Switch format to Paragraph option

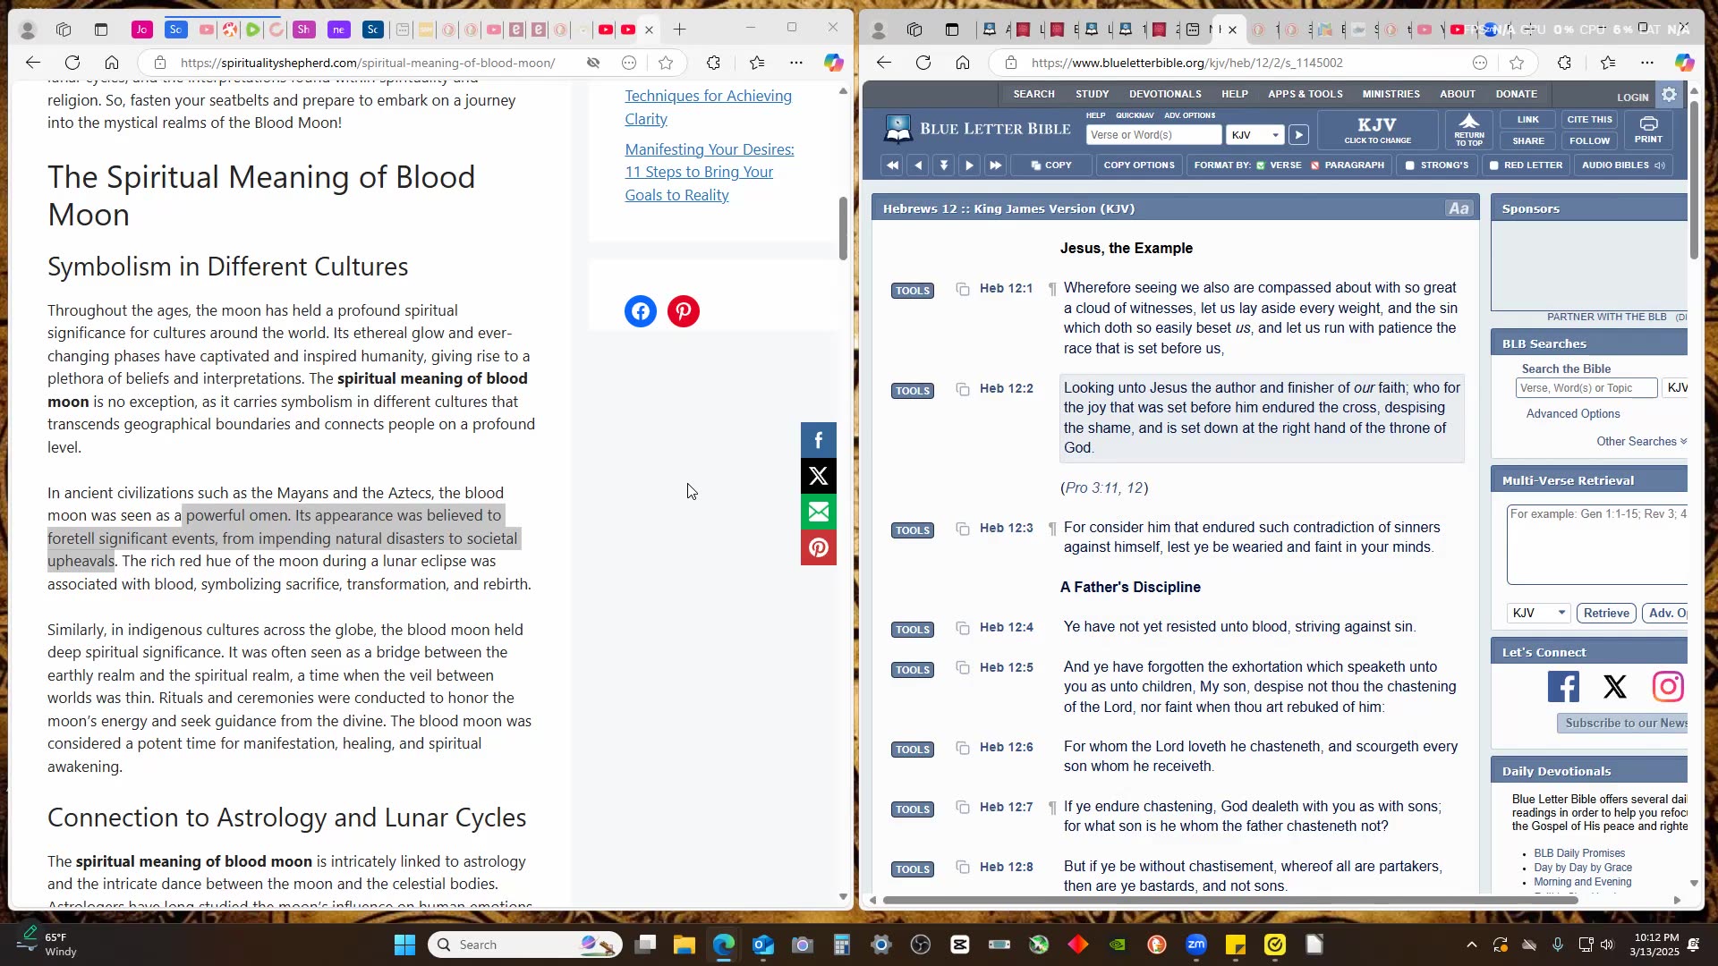point(1347,165)
